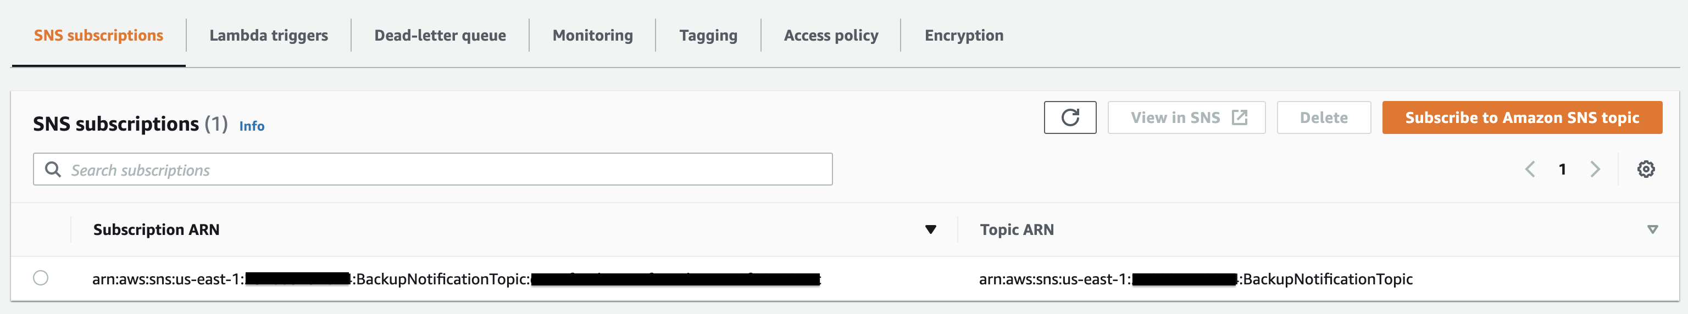This screenshot has width=1688, height=314.
Task: View the Access policy tab
Action: click(x=831, y=35)
